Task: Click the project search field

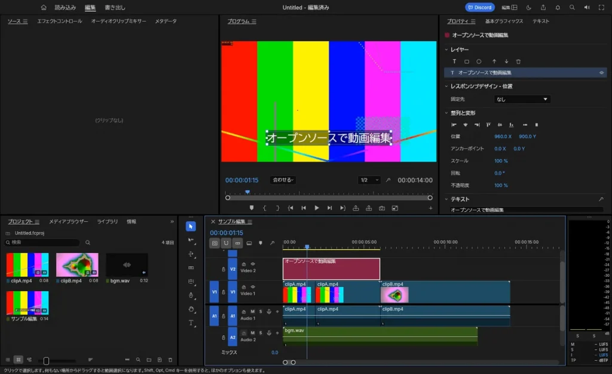Action: tap(42, 242)
